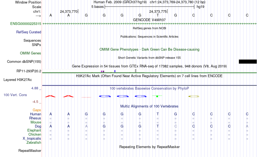The width and height of the screenshot is (257, 157).
Task: Click the Scale track label
Action: (x=37, y=7)
